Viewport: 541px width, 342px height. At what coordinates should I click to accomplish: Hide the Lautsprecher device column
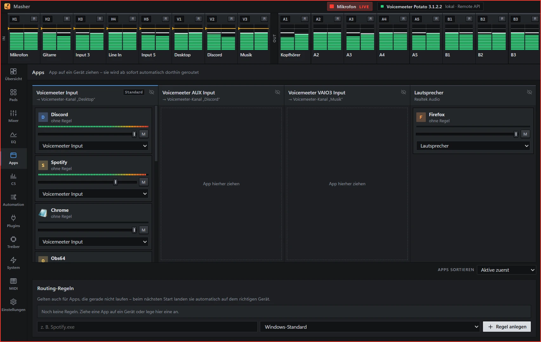(x=530, y=92)
